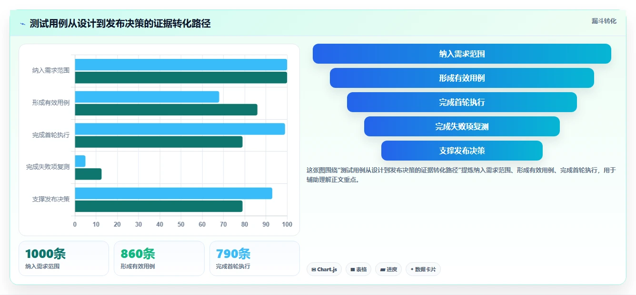This screenshot has width=636, height=295.
Task: Click the blue bar for 完成失败项复测
Action: 80,161
